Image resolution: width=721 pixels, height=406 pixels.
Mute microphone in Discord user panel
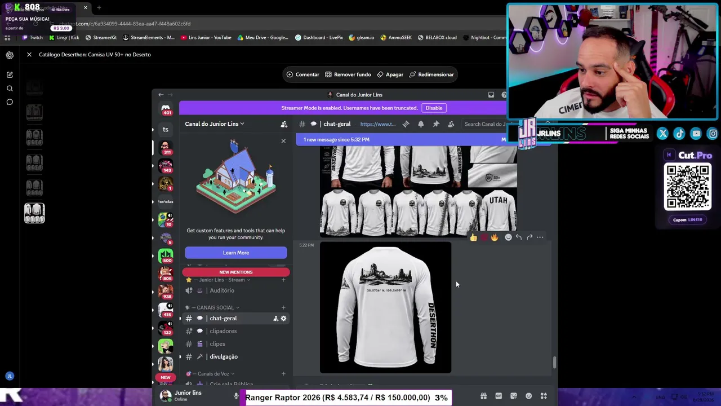tap(236, 396)
